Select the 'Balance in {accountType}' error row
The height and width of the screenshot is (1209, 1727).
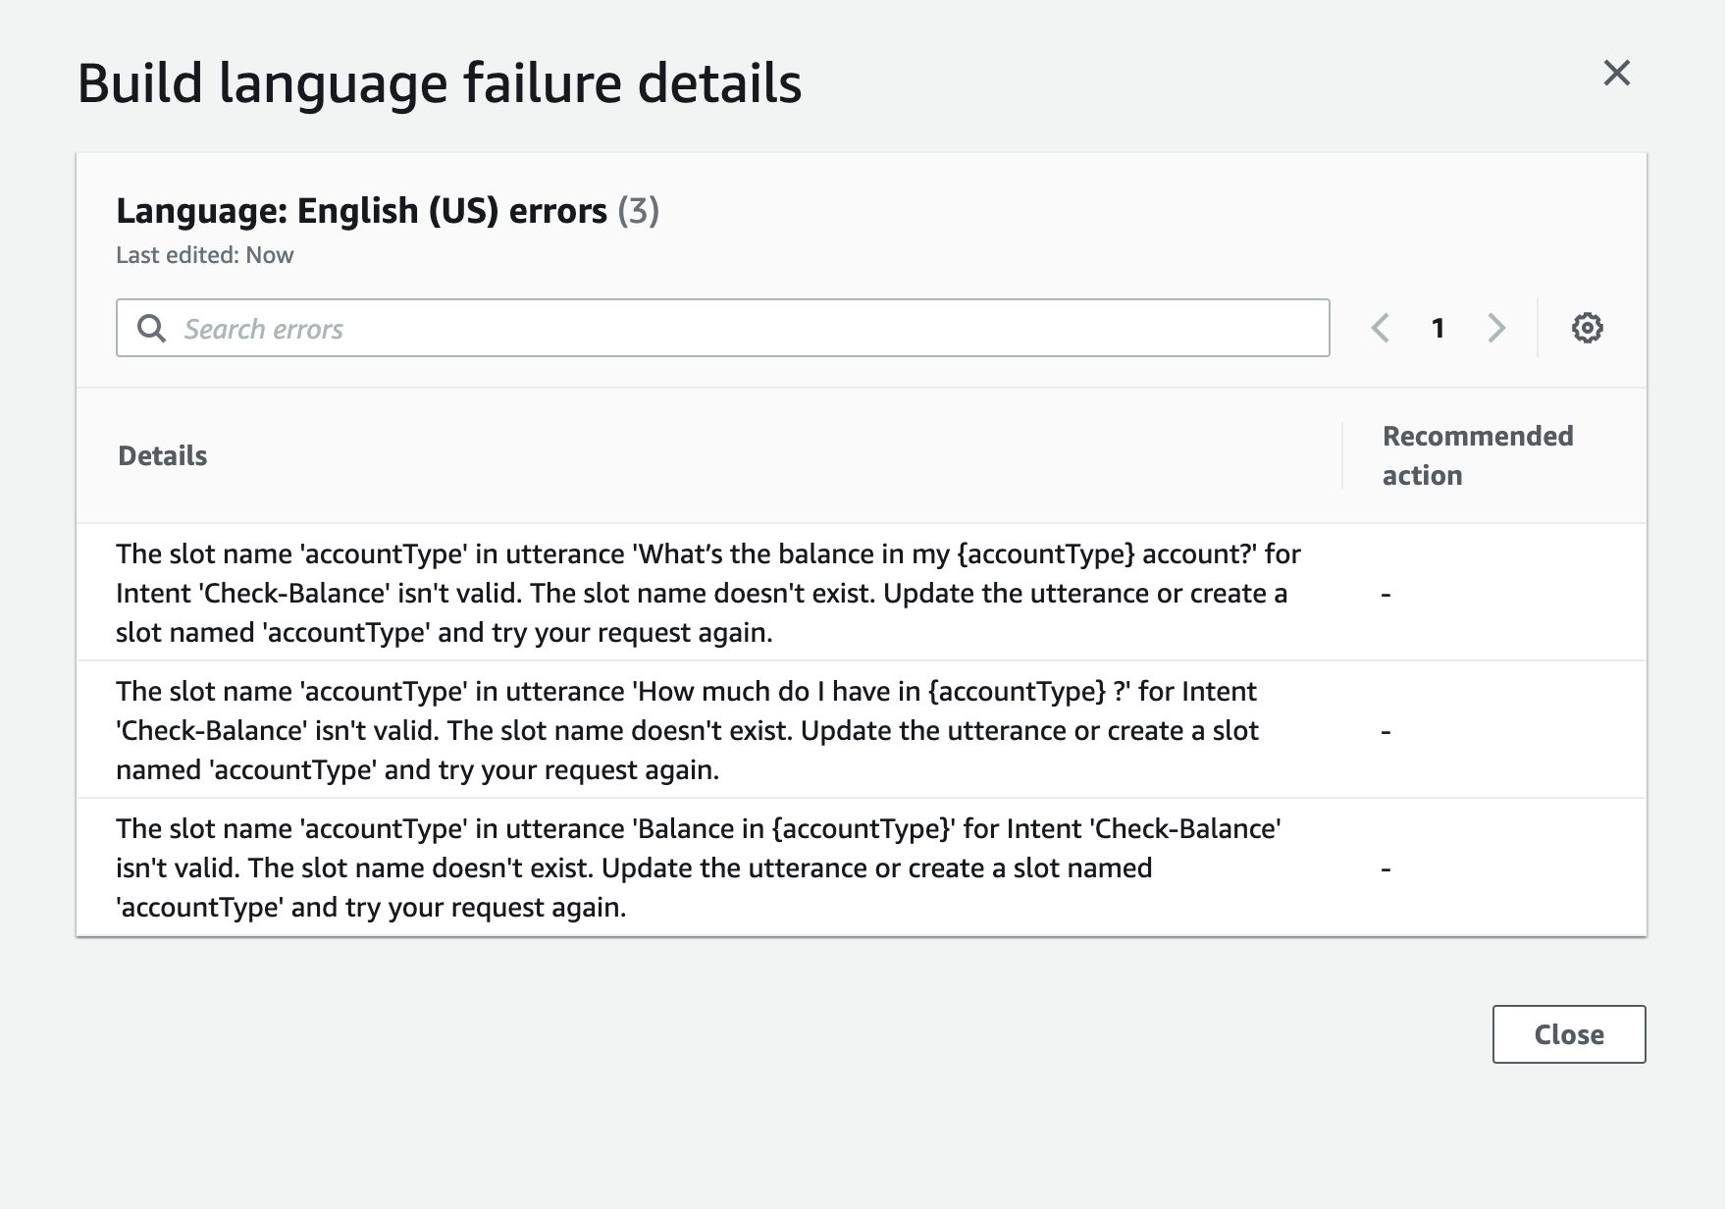pos(697,867)
